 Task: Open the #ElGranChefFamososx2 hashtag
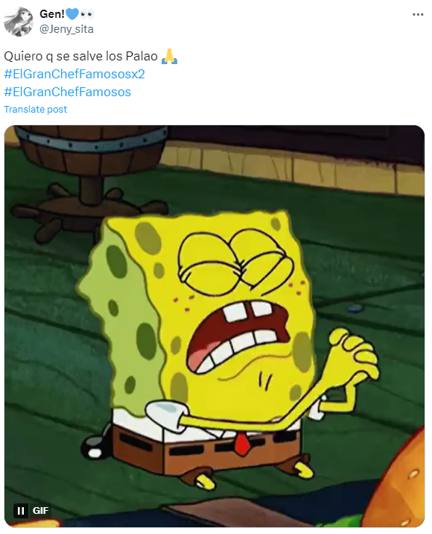pyautogui.click(x=74, y=74)
